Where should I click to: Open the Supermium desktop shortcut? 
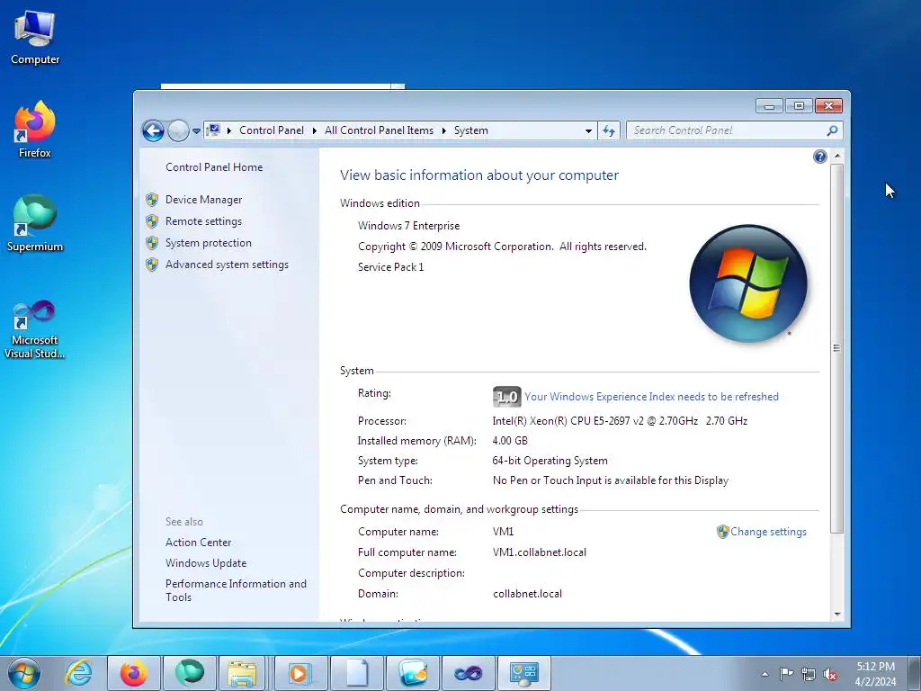(x=35, y=224)
